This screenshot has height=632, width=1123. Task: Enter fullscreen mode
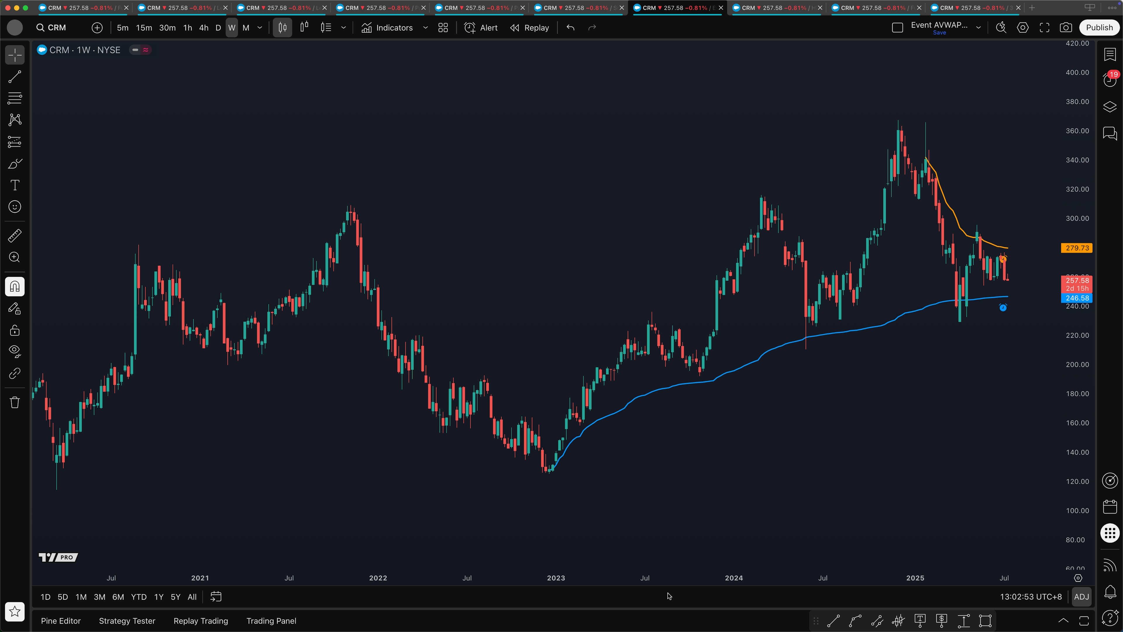1045,28
